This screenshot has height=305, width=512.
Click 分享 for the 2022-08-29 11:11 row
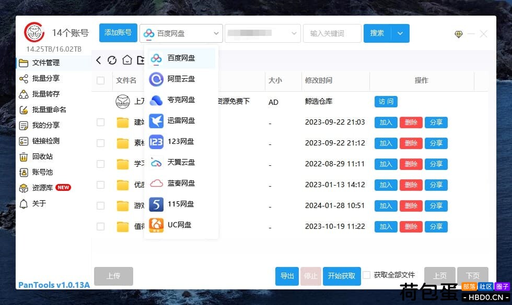[436, 164]
